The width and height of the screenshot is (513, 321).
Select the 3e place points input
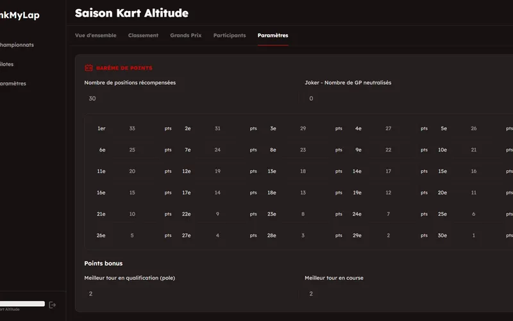(x=304, y=128)
